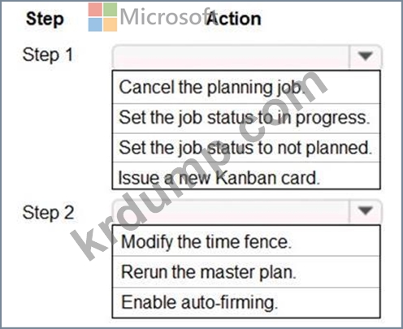This screenshot has width=403, height=329.
Task: Expand the Step 2 dropdown arrow
Action: point(366,210)
